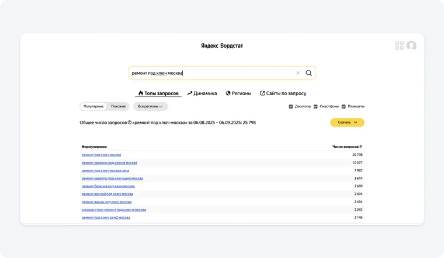
Task: Uncheck the Десктопы checkbox
Action: pos(291,107)
